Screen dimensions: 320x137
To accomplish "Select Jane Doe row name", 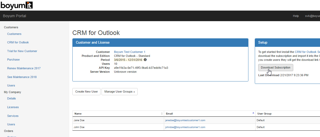I will [x=80, y=120].
